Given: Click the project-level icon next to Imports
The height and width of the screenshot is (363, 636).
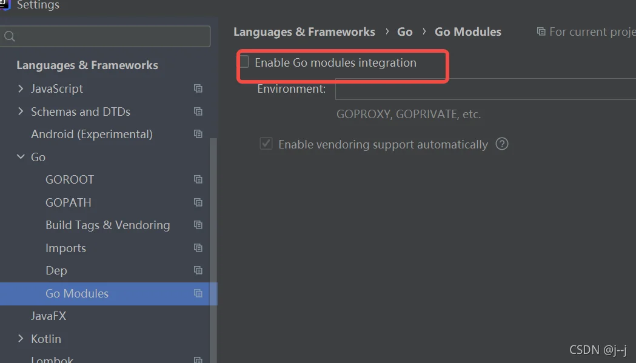Looking at the screenshot, I should tap(198, 248).
